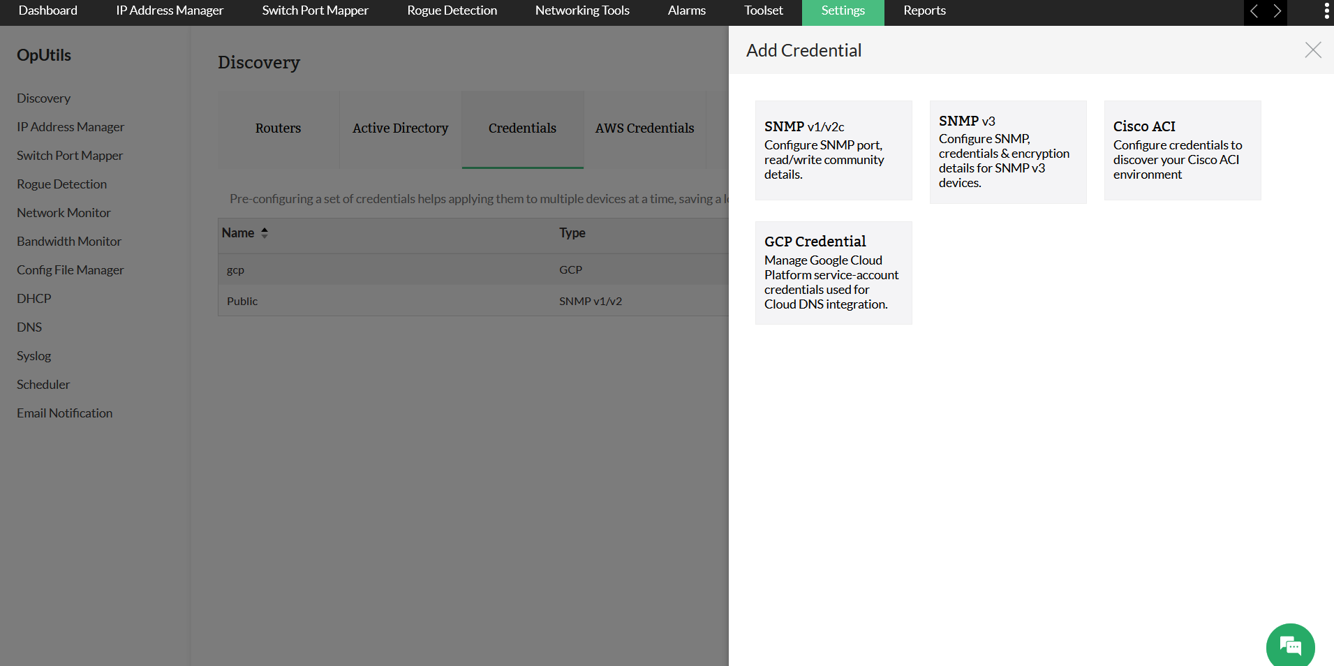Click the Type column header

coord(572,233)
